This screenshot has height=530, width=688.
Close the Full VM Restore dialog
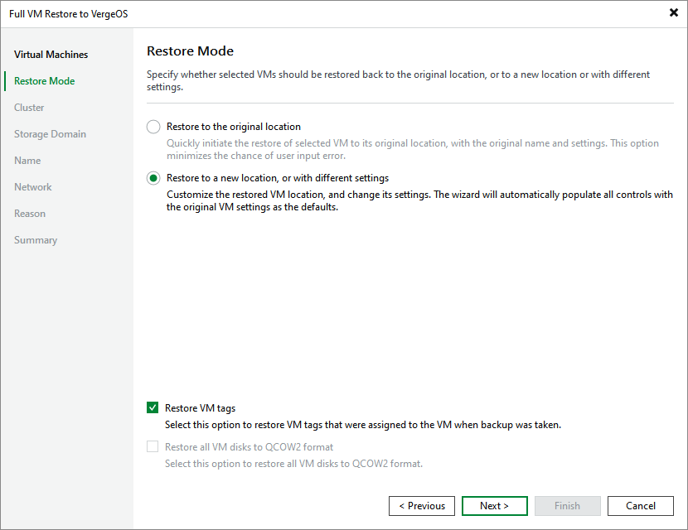click(x=674, y=12)
